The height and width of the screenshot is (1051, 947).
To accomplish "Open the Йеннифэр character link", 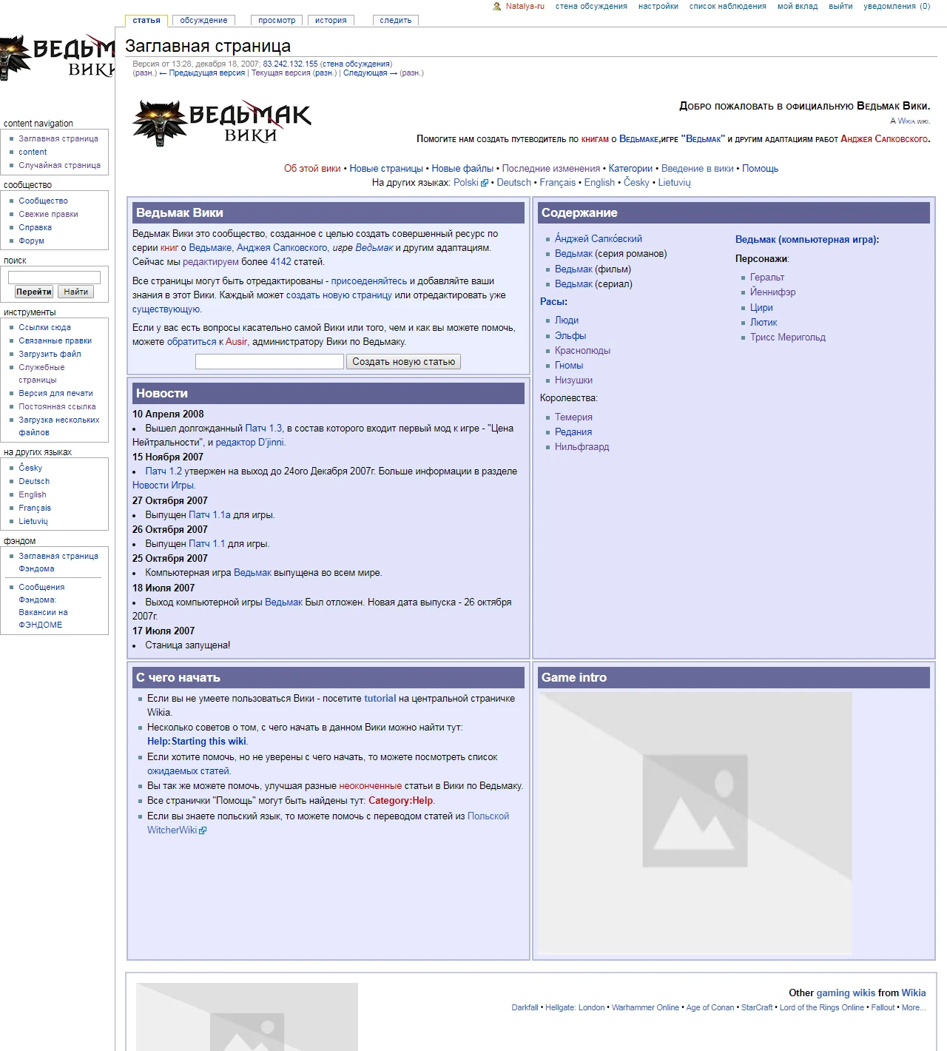I will click(773, 292).
